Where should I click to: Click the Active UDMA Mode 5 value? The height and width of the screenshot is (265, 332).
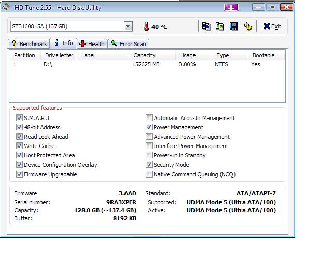[x=231, y=210]
